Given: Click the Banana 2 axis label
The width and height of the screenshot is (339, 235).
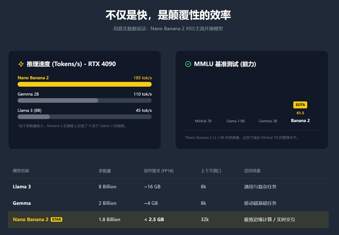Looking at the screenshot, I should coord(300,121).
